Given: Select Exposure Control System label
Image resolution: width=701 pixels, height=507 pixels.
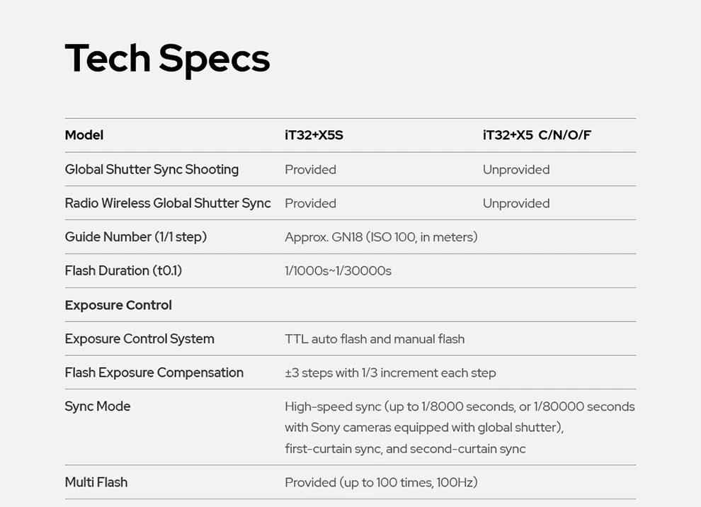Looking at the screenshot, I should pos(139,339).
